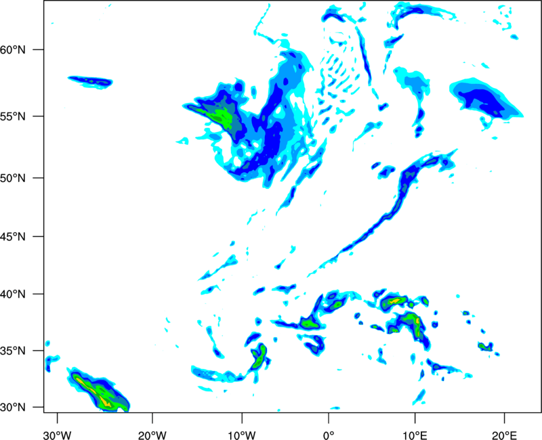Click the 20°E longitude label
Screen dimensions: 542x440
tap(504, 435)
